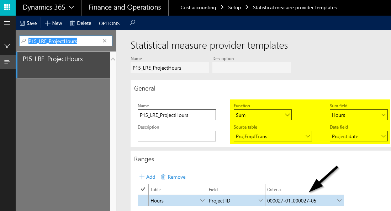The image size is (391, 211).
Task: Click the magnifier search icon in toolbar
Action: point(132,23)
